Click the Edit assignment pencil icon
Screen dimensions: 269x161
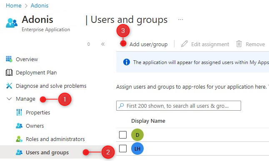point(184,44)
